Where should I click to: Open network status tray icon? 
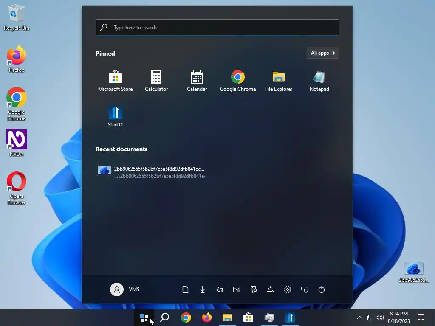(x=370, y=318)
